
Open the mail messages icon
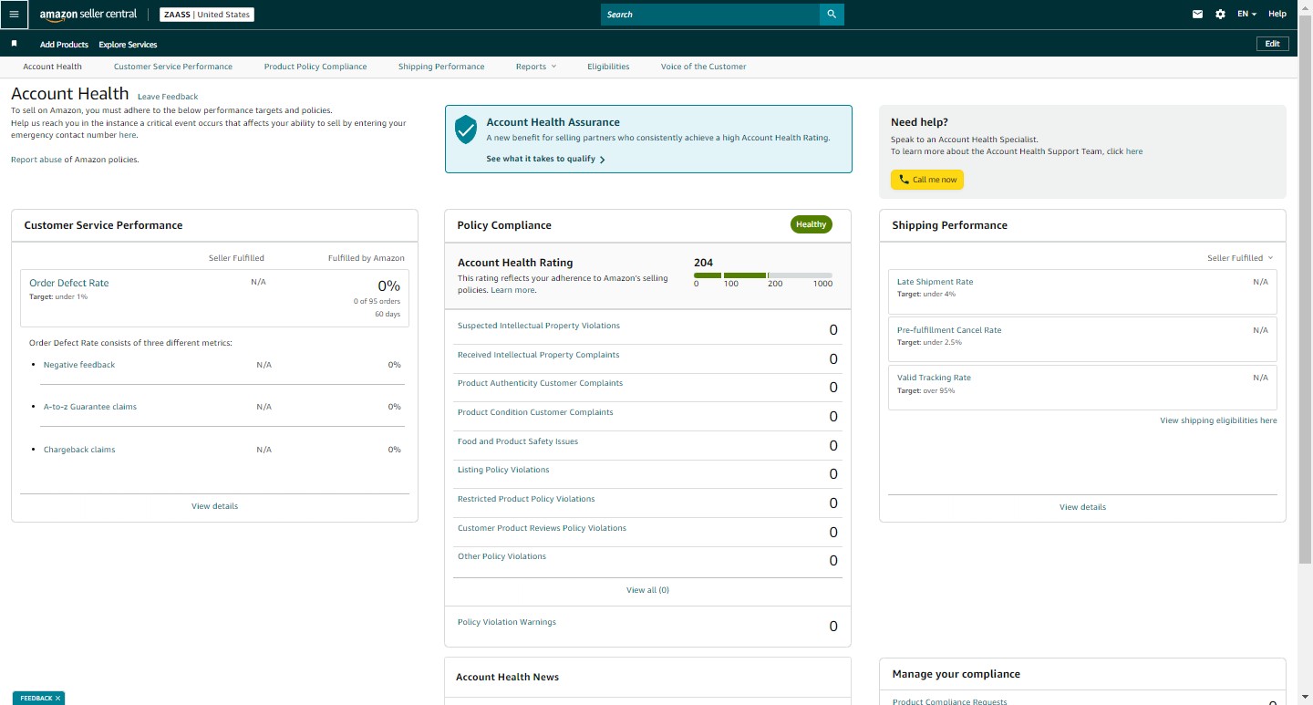click(x=1198, y=15)
